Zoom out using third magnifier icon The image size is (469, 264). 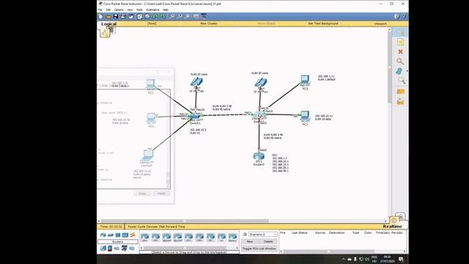point(188,16)
